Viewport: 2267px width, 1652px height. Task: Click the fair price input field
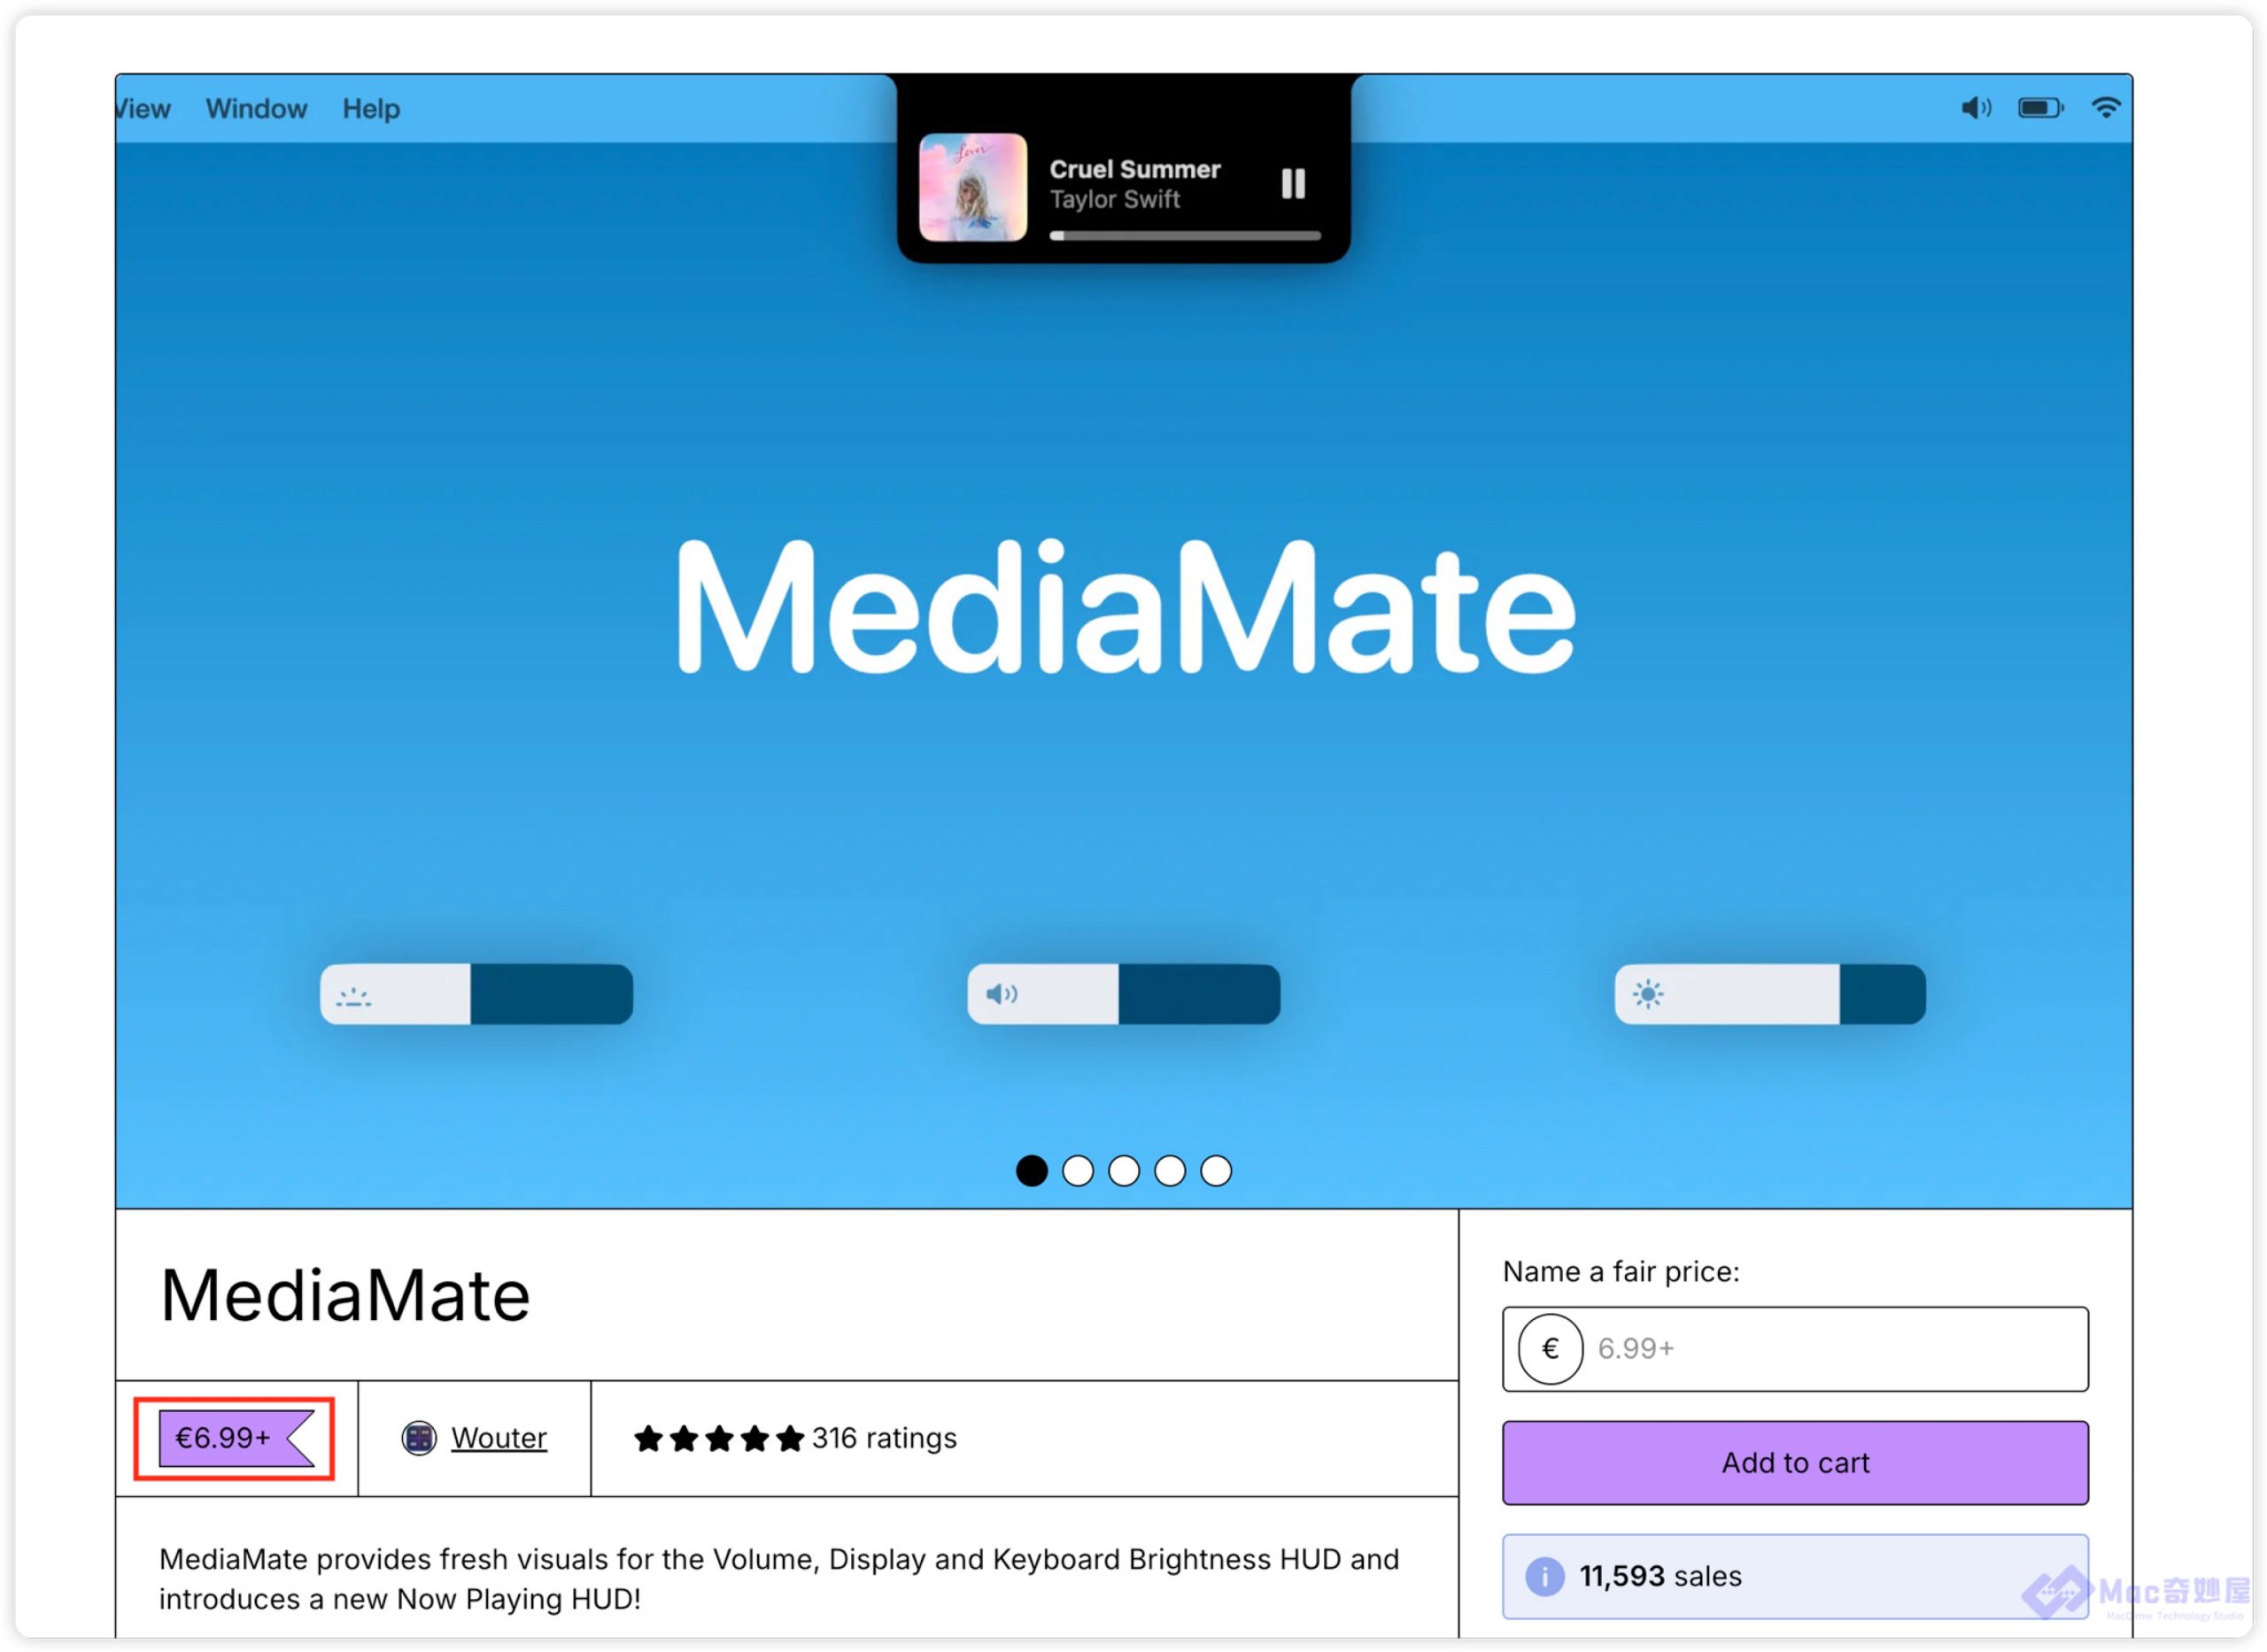tap(1830, 1348)
